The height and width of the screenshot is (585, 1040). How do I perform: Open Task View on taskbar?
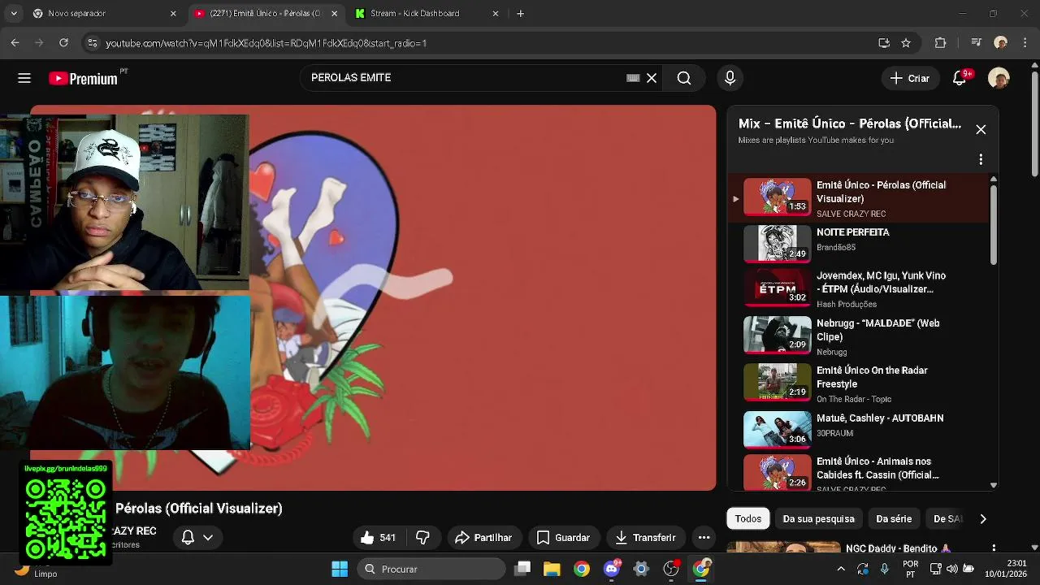point(522,569)
